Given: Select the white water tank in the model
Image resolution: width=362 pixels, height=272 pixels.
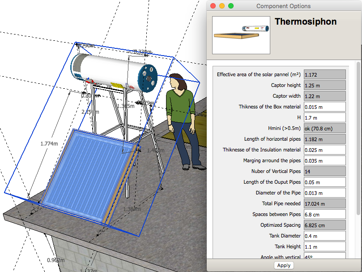Looking at the screenshot, I should (114, 73).
